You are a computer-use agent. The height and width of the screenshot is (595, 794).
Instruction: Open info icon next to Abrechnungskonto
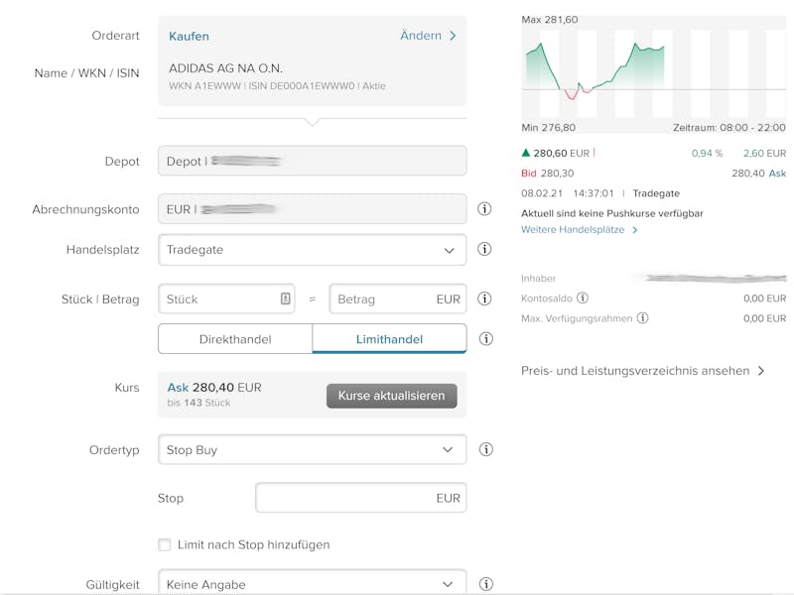[x=484, y=208]
